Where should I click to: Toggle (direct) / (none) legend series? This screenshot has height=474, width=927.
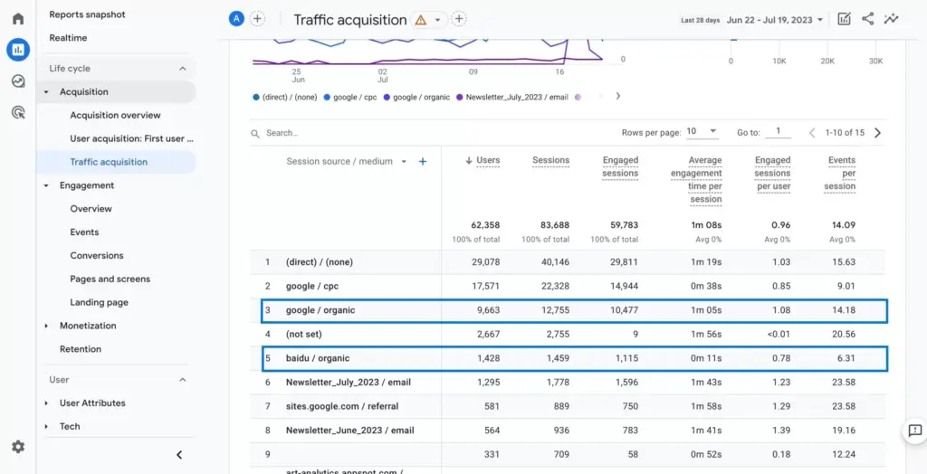coord(285,97)
